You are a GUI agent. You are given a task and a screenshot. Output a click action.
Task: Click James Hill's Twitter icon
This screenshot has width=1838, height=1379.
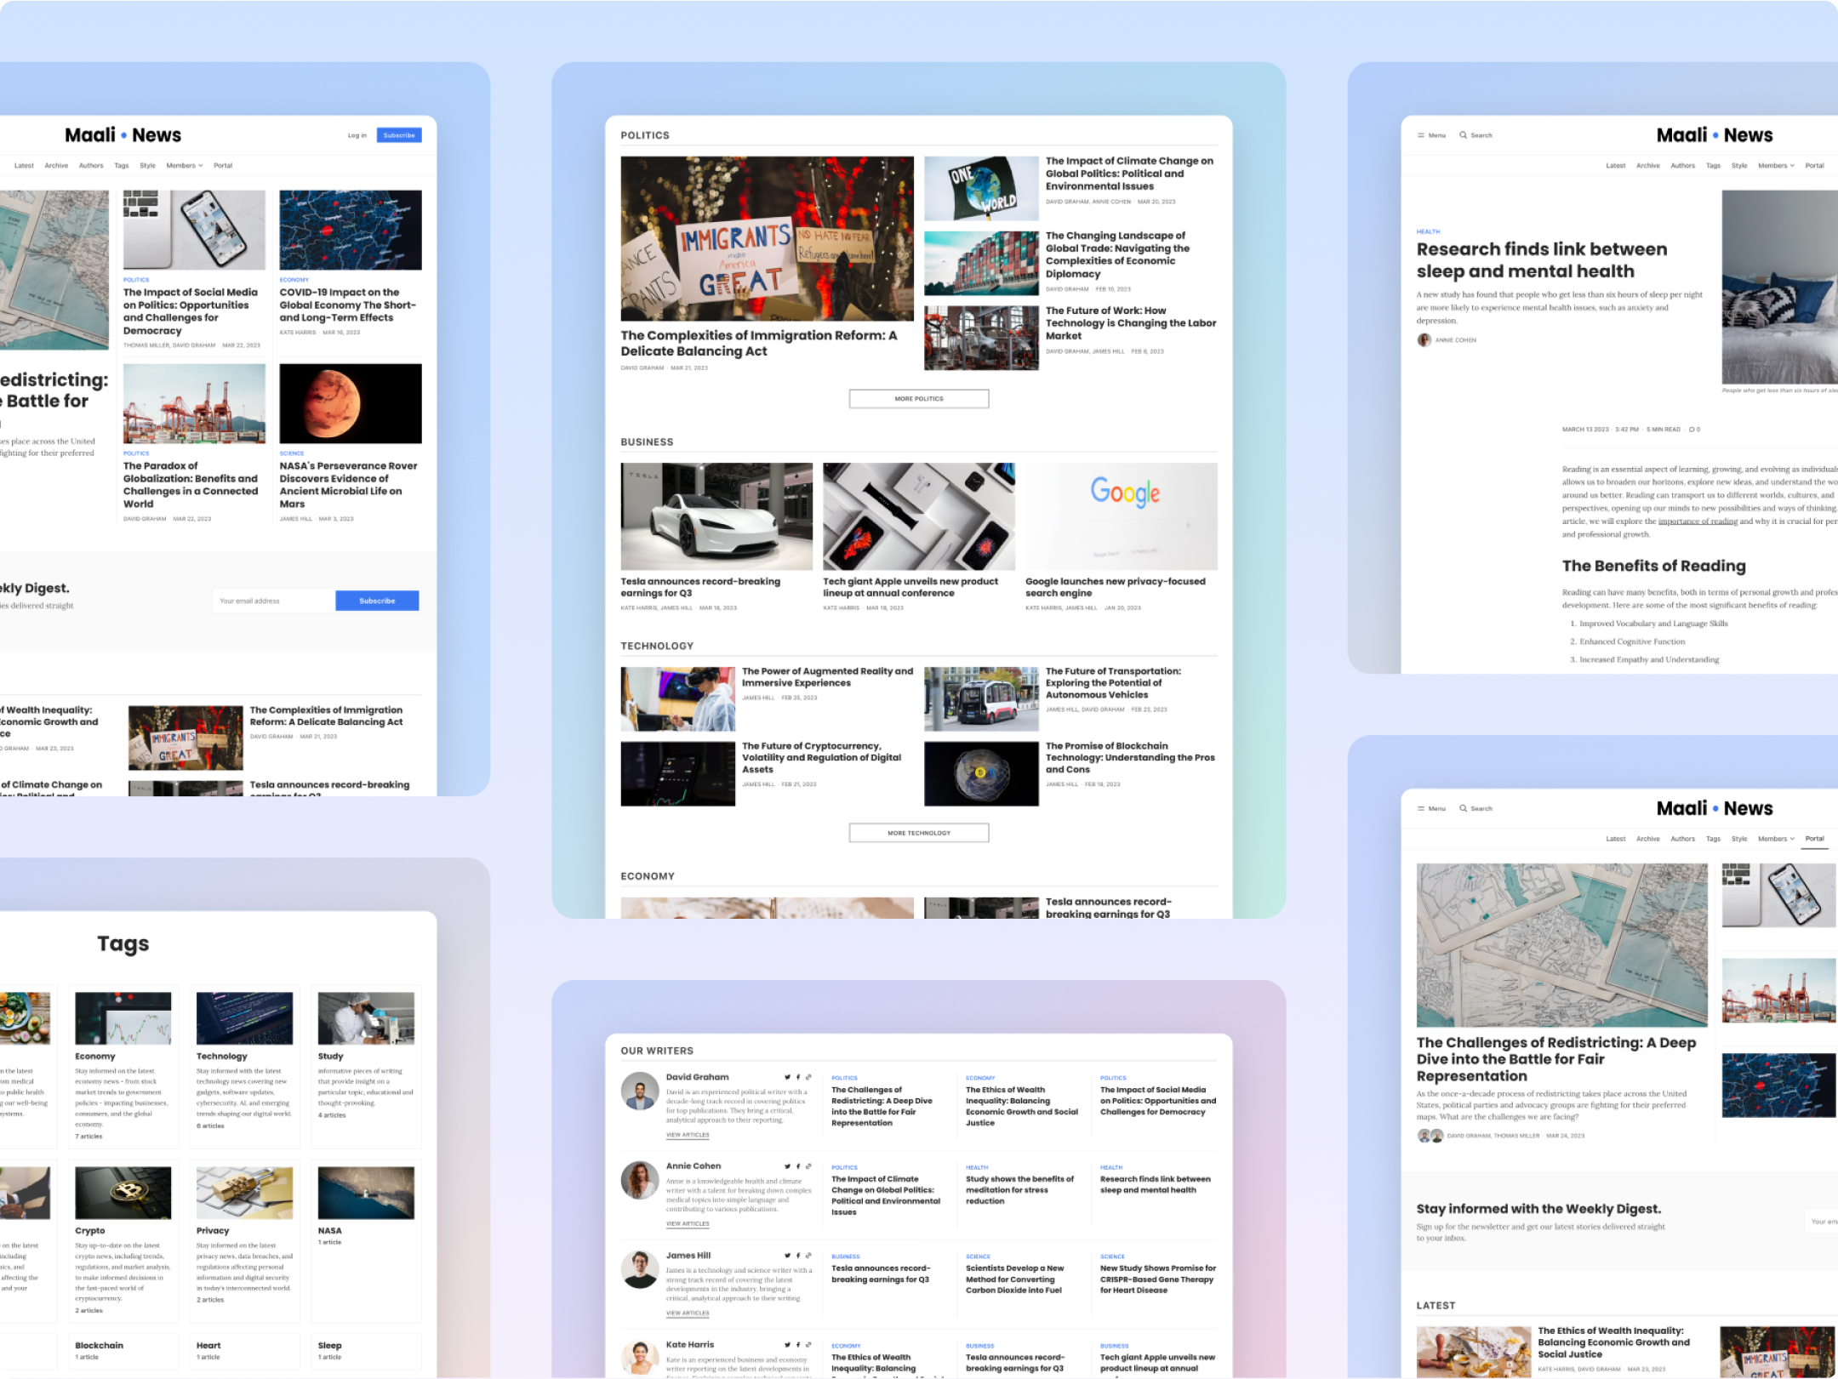pyautogui.click(x=787, y=1256)
